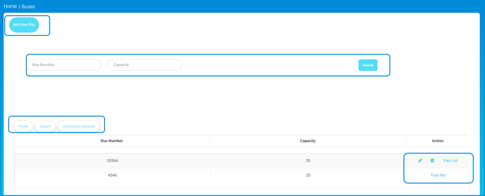
Task: Click the trash delete icon for bus 25364
Action: coord(432,161)
